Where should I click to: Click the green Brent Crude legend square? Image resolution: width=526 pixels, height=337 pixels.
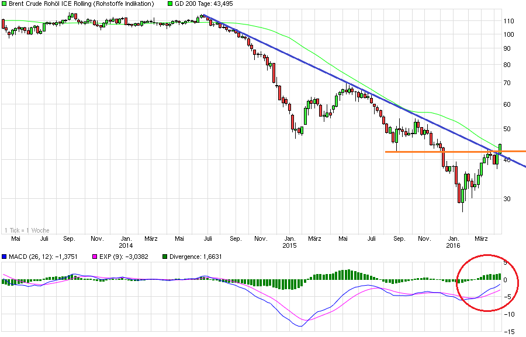pyautogui.click(x=4, y=3)
